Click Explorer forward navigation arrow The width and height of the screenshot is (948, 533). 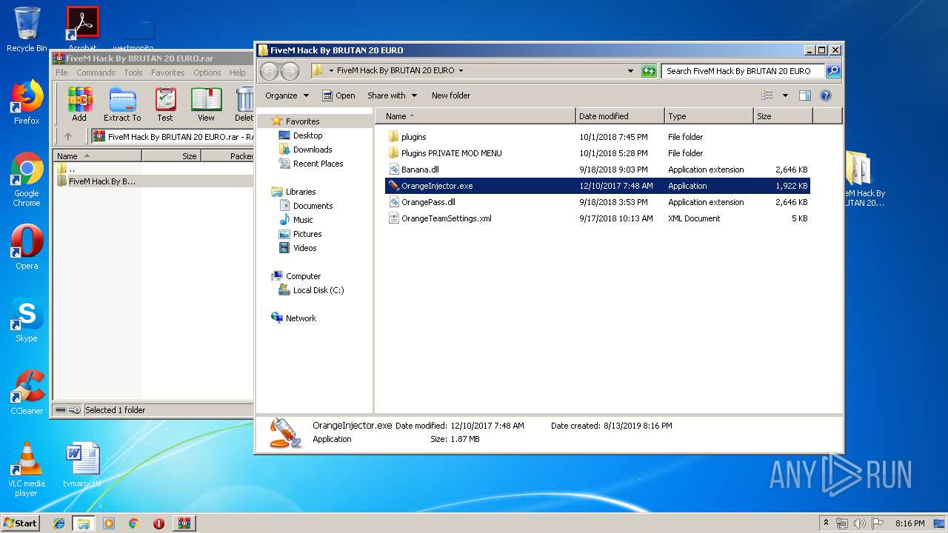(x=290, y=71)
